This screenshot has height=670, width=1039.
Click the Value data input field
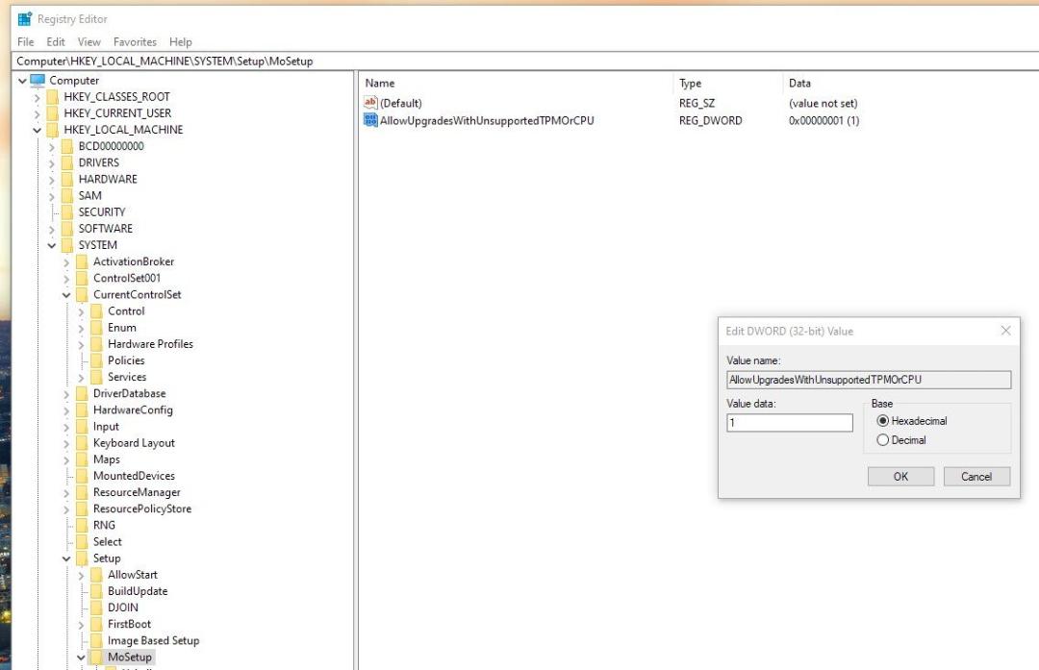pos(789,422)
